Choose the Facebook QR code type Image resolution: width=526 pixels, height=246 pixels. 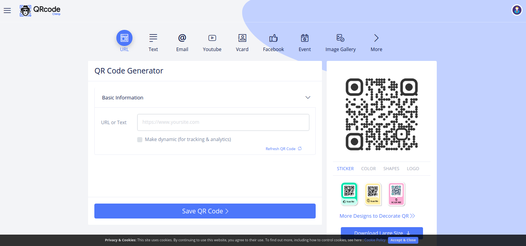(x=273, y=38)
